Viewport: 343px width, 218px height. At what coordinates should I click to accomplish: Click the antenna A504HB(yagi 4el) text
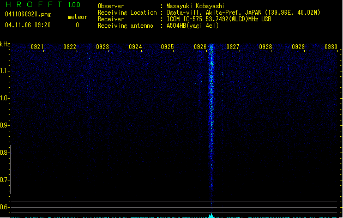pyautogui.click(x=192, y=26)
